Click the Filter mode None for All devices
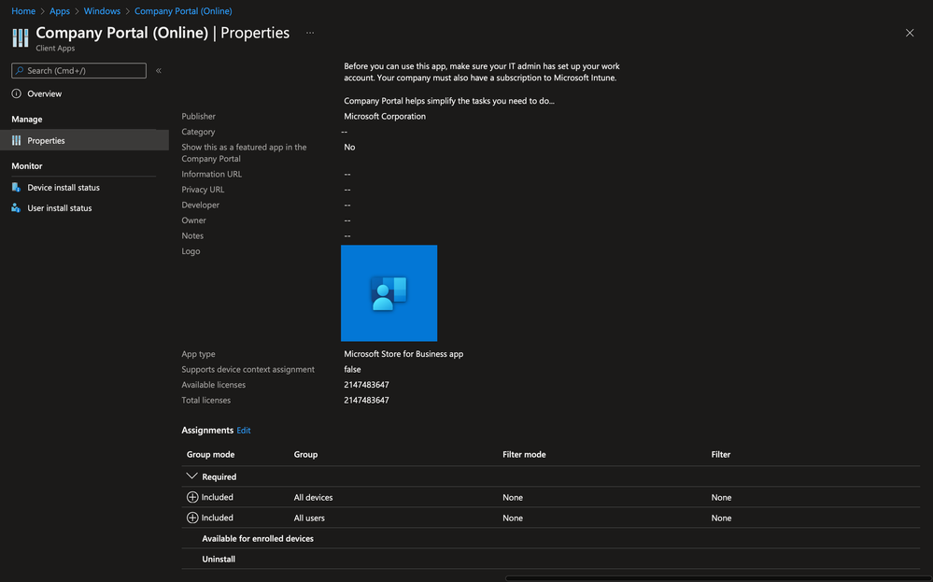 tap(513, 498)
